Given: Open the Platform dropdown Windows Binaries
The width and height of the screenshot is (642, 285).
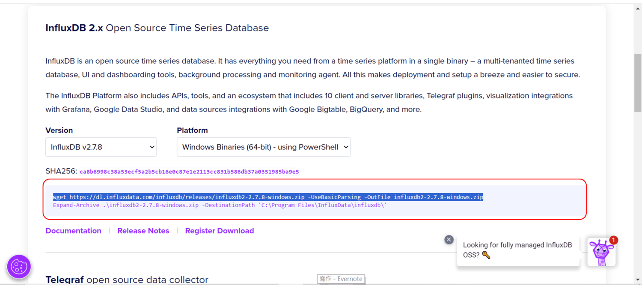Looking at the screenshot, I should point(264,147).
